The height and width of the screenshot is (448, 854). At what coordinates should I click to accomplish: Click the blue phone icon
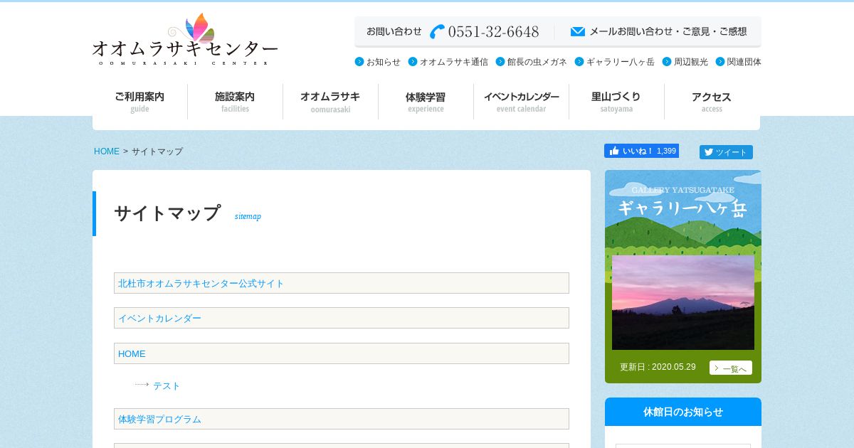tap(437, 32)
